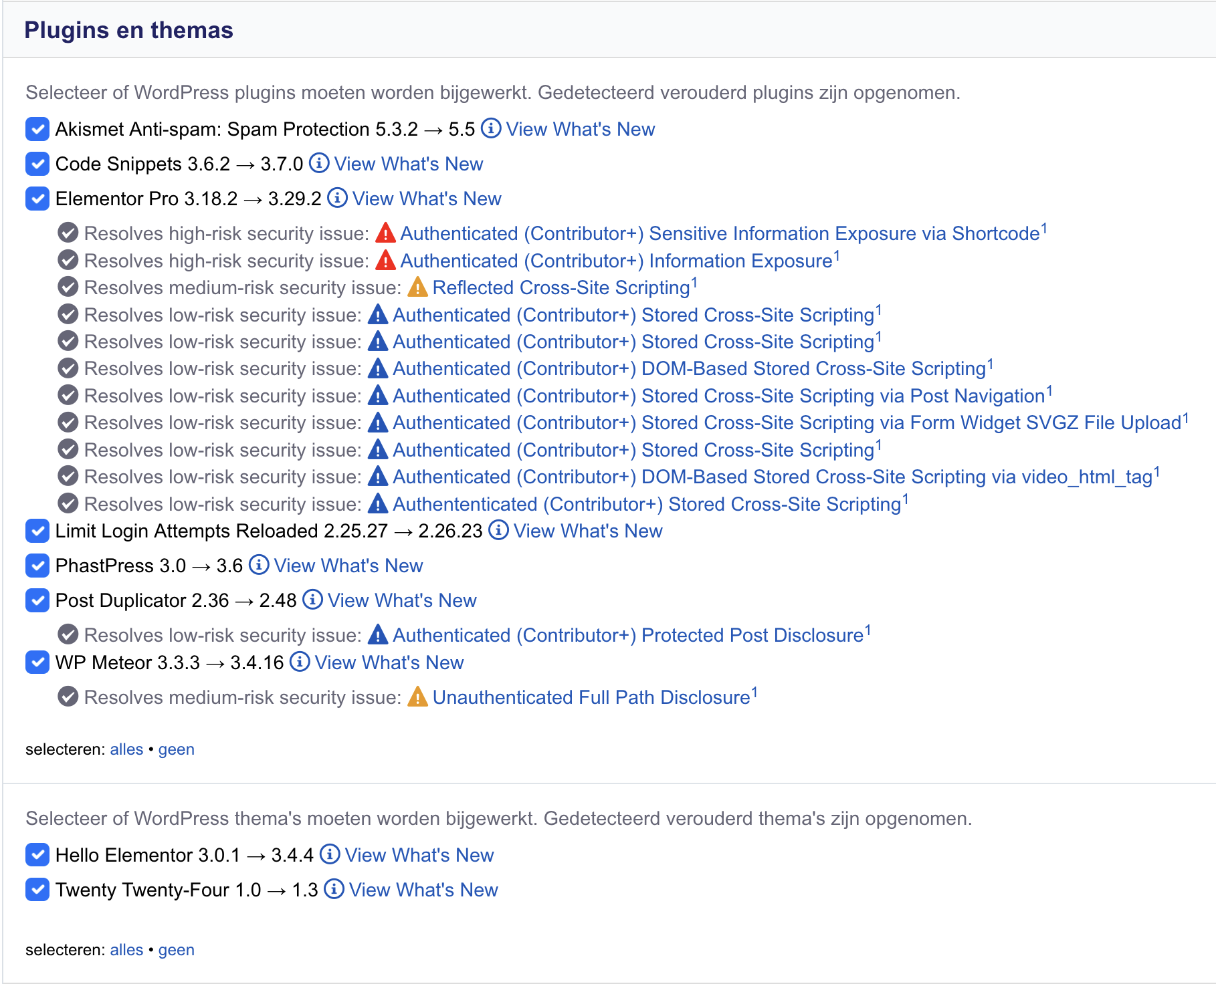This screenshot has width=1216, height=984.
Task: Open Authenticated Protected Post Disclosure issue link
Action: pos(627,635)
